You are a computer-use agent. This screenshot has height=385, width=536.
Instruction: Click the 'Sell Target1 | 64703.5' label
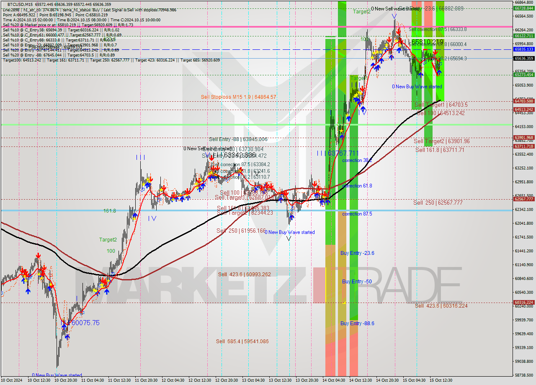441,105
